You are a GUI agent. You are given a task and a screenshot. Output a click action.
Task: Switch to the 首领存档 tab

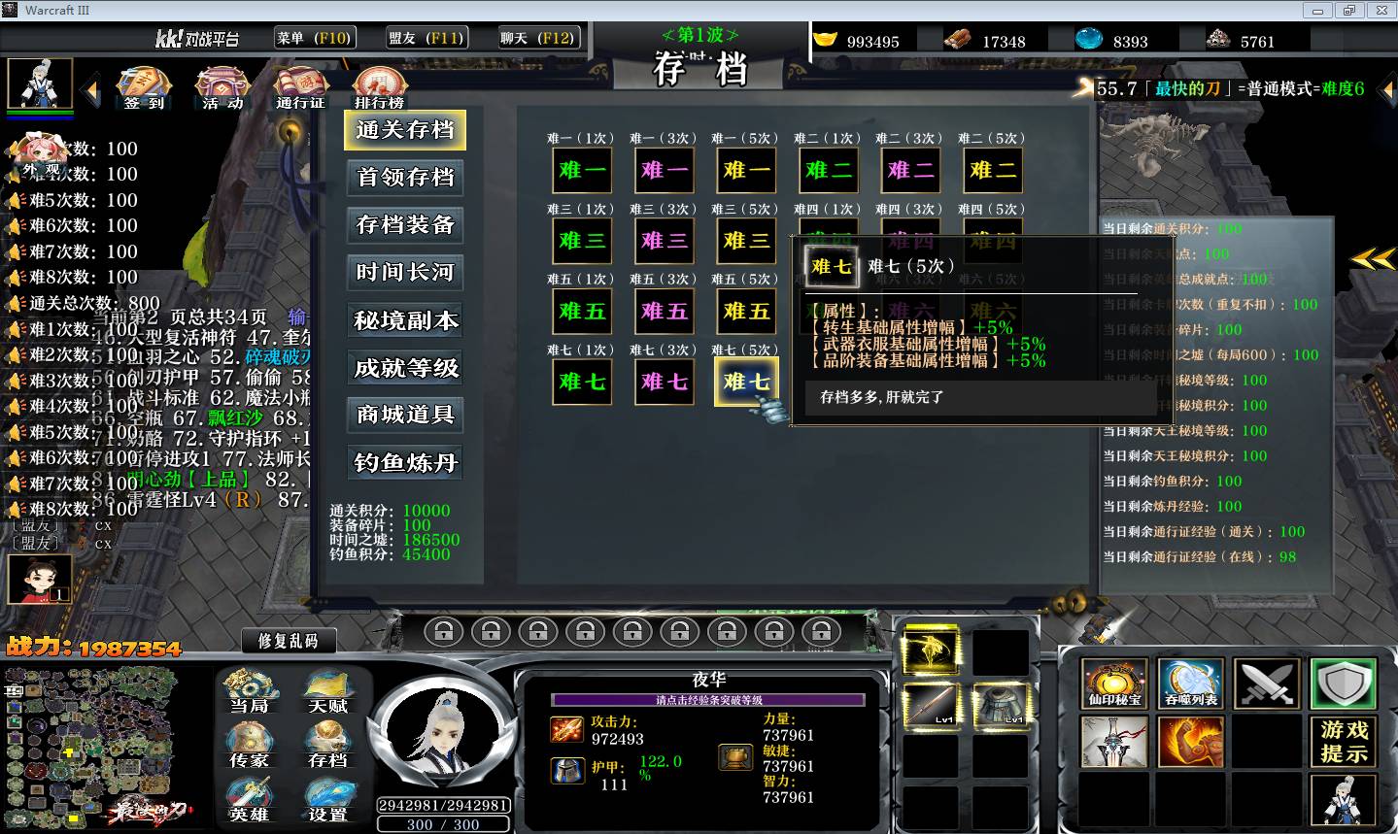coord(405,178)
